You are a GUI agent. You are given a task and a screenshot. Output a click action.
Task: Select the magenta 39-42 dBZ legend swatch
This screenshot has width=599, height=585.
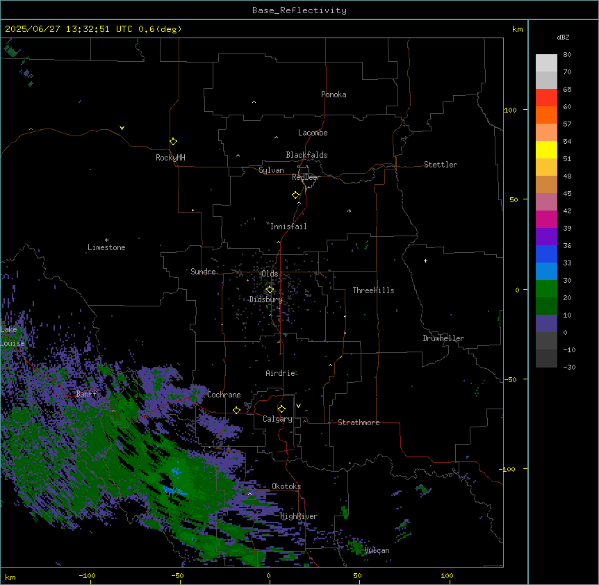click(x=546, y=219)
